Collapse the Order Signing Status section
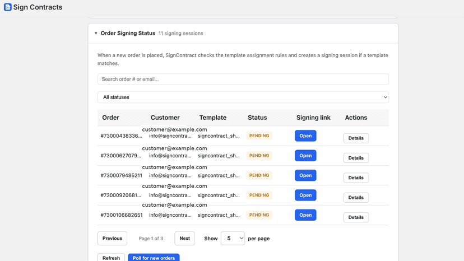Screen dimensions: 464x261 click(96, 33)
